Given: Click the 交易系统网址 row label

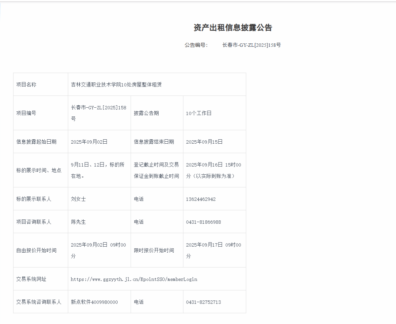Looking at the screenshot, I should (x=31, y=279).
